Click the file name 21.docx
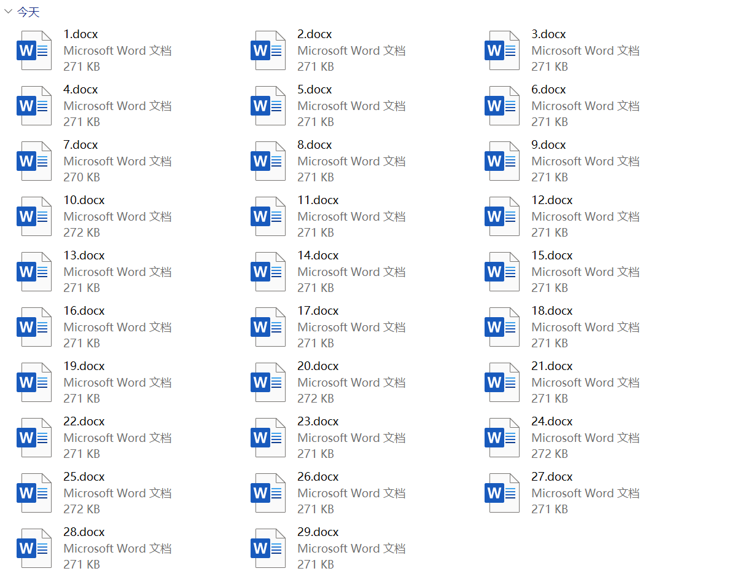This screenshot has height=579, width=729. [552, 366]
